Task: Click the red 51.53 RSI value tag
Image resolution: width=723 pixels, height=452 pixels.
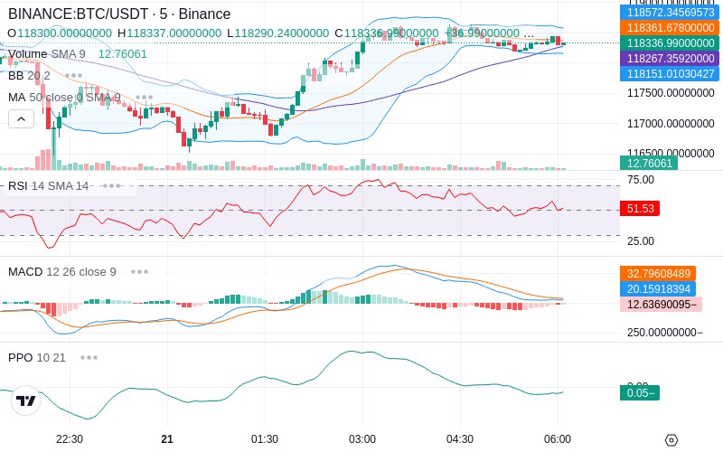Action: [x=640, y=209]
